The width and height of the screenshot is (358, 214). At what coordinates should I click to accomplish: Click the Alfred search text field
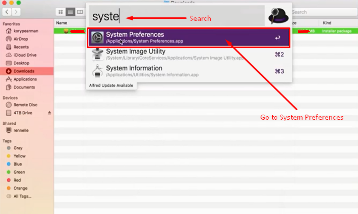177,16
